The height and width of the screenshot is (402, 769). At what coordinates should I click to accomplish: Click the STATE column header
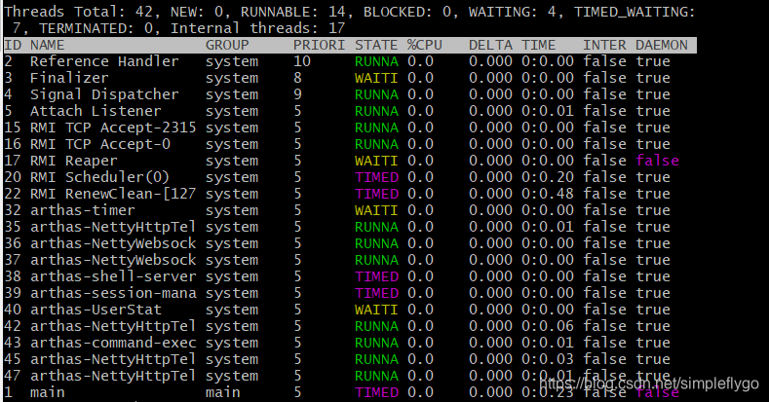376,45
